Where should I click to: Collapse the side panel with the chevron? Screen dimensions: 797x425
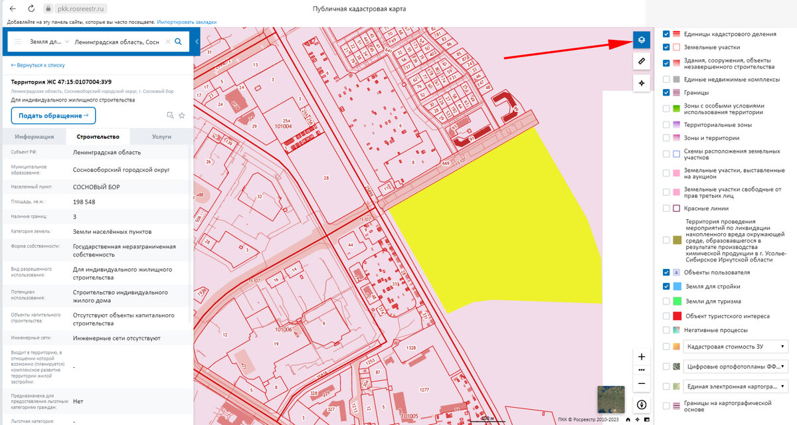click(x=197, y=42)
